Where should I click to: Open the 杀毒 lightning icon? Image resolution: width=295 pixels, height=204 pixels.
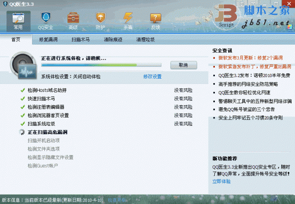pos(128,21)
